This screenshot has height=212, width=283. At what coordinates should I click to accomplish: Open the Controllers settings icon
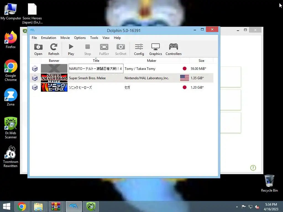click(x=174, y=49)
